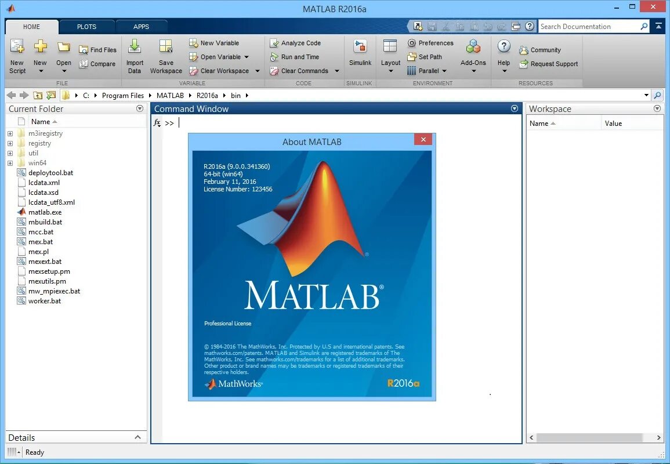This screenshot has height=464, width=670.
Task: Click Set Path
Action: pos(425,57)
